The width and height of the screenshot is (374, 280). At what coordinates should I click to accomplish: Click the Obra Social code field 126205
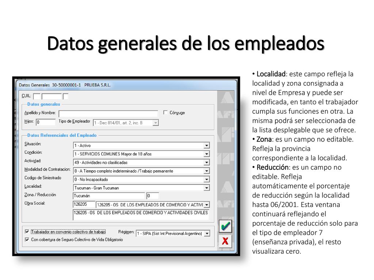click(x=84, y=204)
